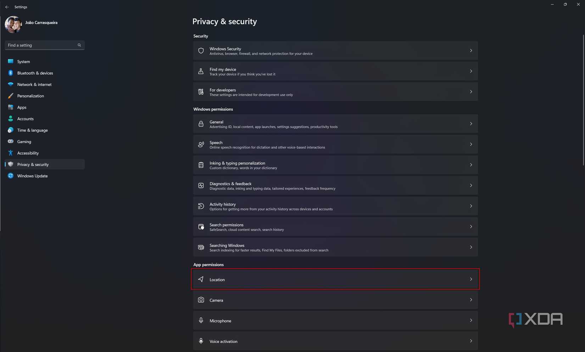Select Bluetooth & devices in sidebar
This screenshot has width=585, height=352.
[35, 73]
